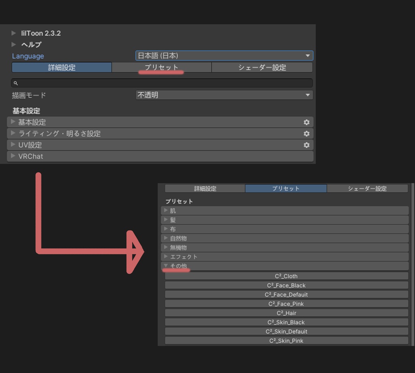Expand the 無機物 preset category

point(285,248)
